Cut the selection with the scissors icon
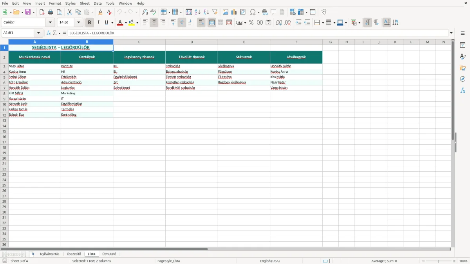This screenshot has width=470, height=264. click(x=70, y=12)
